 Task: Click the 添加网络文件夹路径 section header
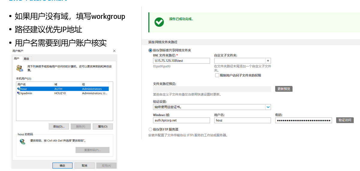[163, 42]
